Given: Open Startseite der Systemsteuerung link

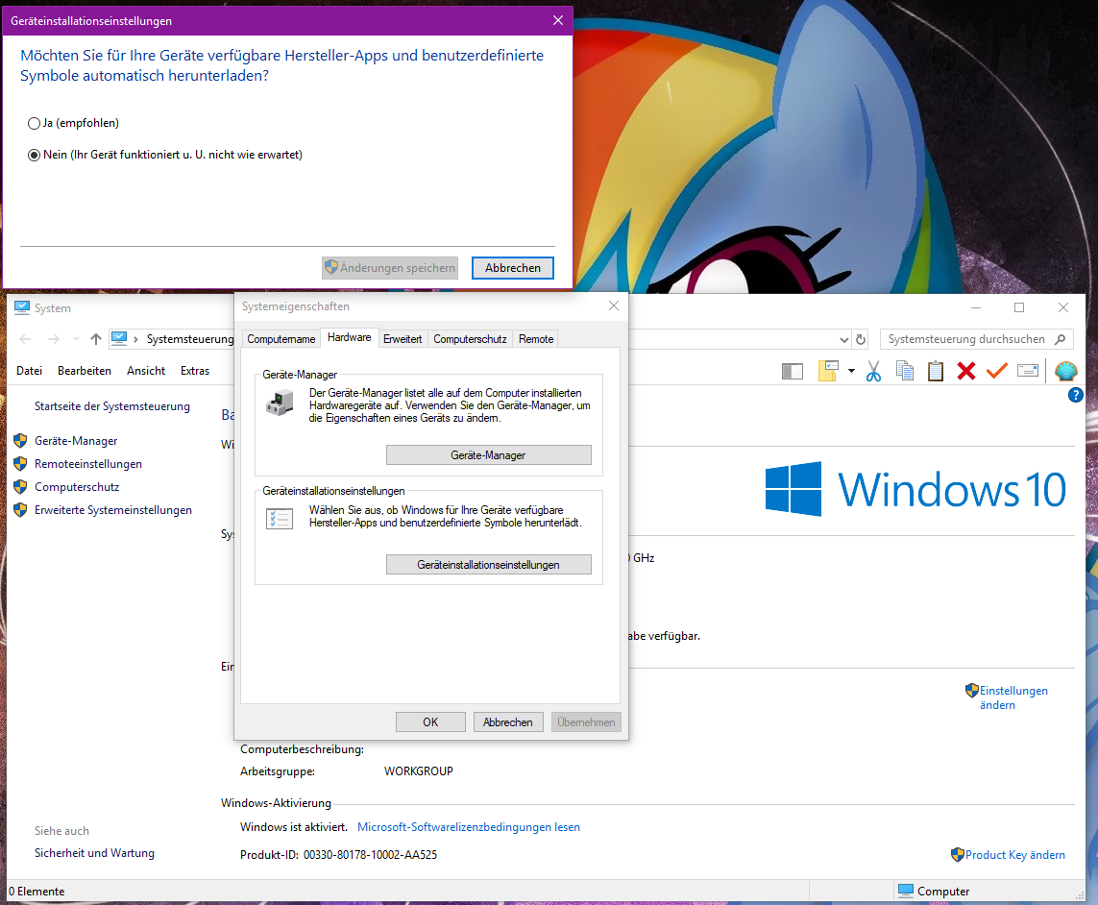Looking at the screenshot, I should [112, 406].
